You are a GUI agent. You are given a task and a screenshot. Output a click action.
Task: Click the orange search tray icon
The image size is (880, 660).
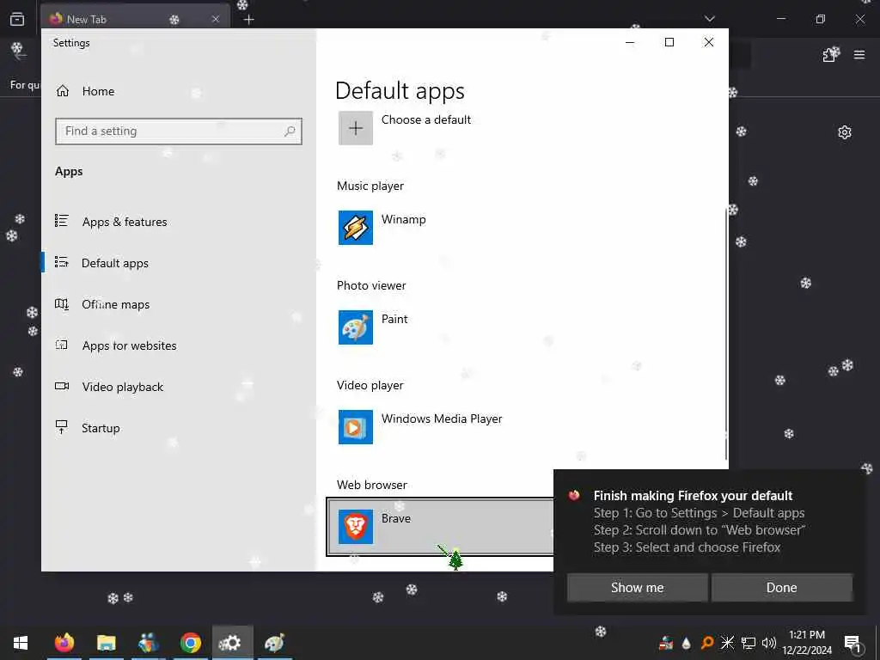707,643
